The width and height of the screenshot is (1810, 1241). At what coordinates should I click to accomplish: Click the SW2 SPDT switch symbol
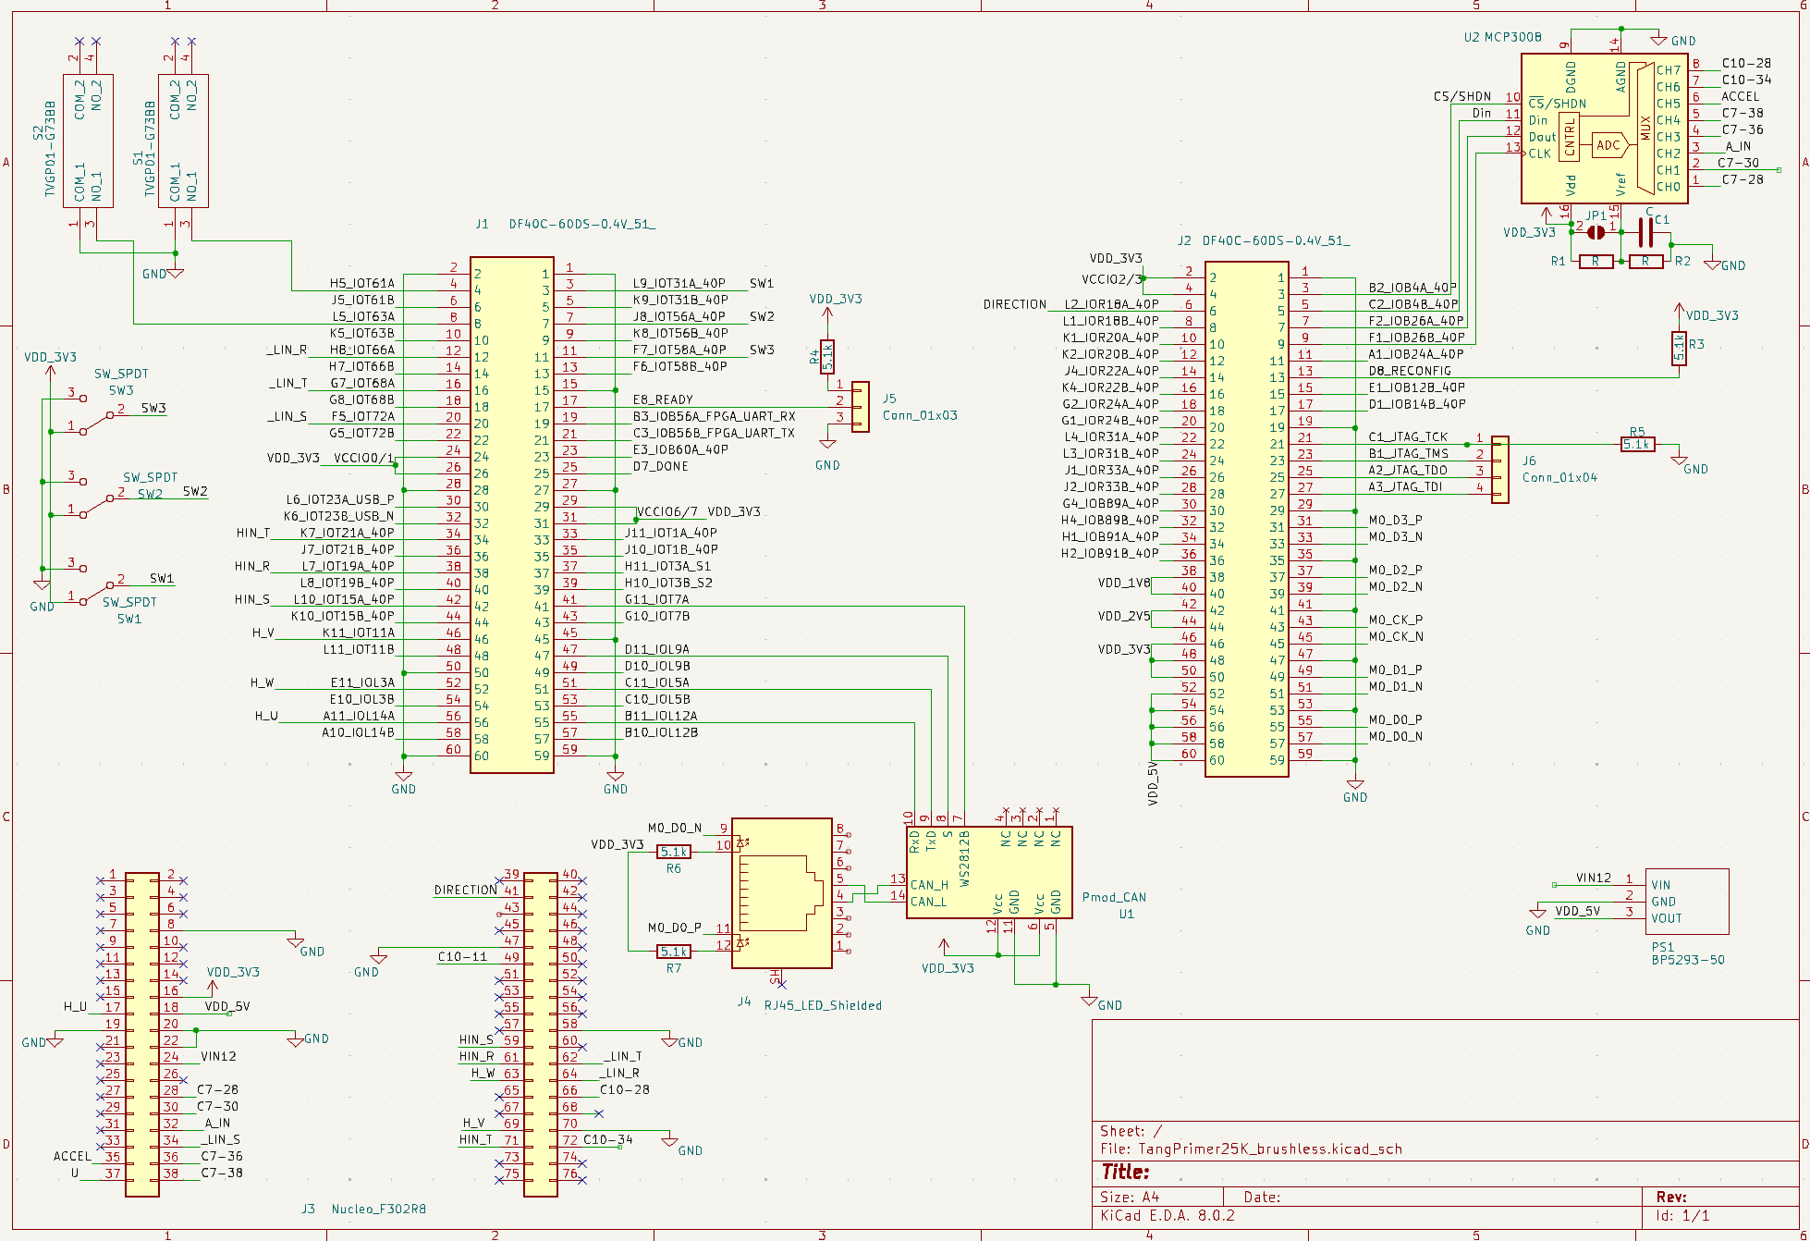click(96, 498)
